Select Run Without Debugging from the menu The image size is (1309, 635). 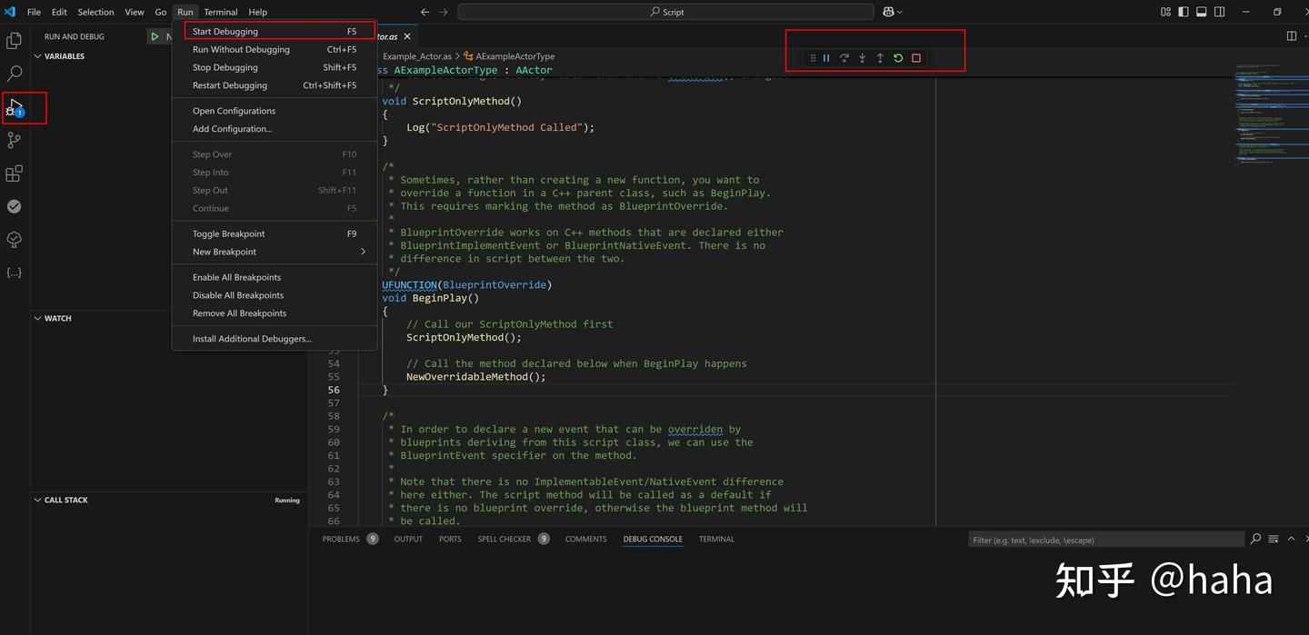[x=241, y=49]
